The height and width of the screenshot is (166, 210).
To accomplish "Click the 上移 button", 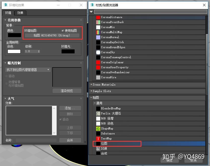I will [70, 128].
